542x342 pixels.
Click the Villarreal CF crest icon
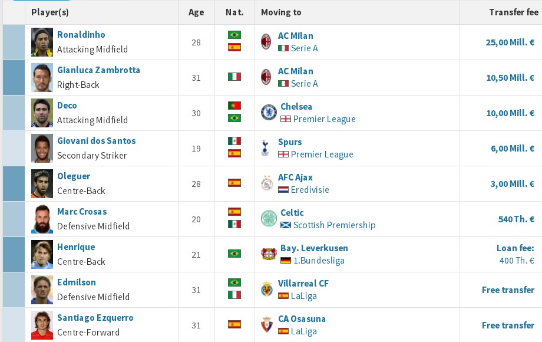click(267, 289)
